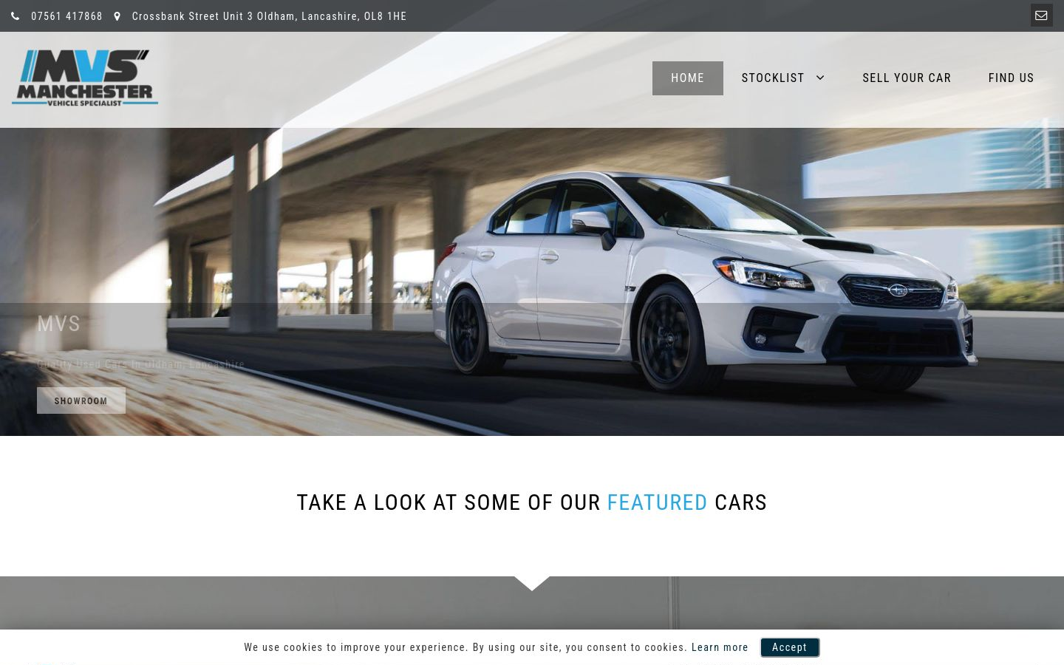This screenshot has height=665, width=1064.
Task: Select the Home navigation tab
Action: click(x=687, y=78)
